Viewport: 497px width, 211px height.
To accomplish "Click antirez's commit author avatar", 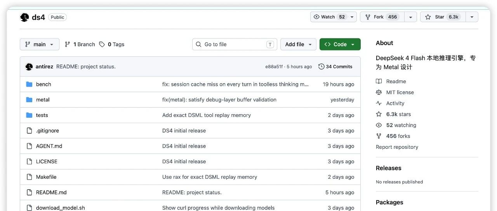I will [29, 66].
